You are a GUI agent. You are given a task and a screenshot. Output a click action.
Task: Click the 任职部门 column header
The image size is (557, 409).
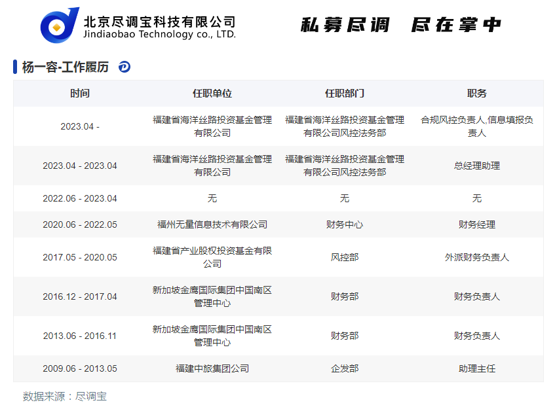(345, 94)
